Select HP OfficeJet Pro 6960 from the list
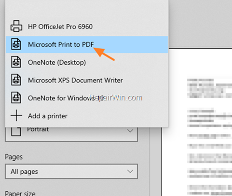Viewport: 232px width, 196px height. pos(87,27)
